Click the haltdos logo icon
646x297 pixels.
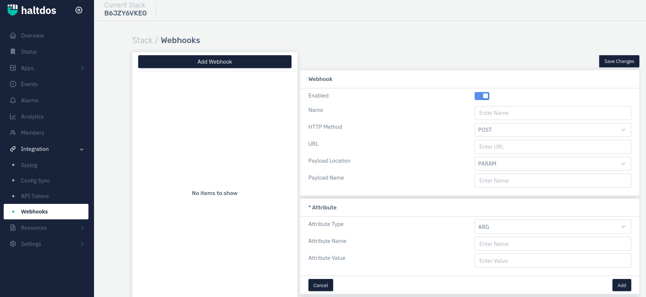click(13, 10)
